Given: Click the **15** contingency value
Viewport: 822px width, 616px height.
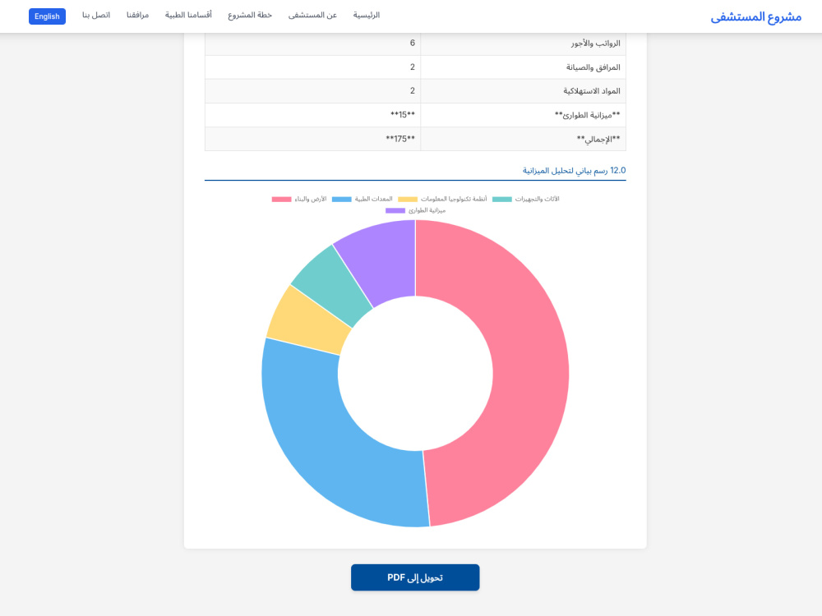Looking at the screenshot, I should pos(403,115).
